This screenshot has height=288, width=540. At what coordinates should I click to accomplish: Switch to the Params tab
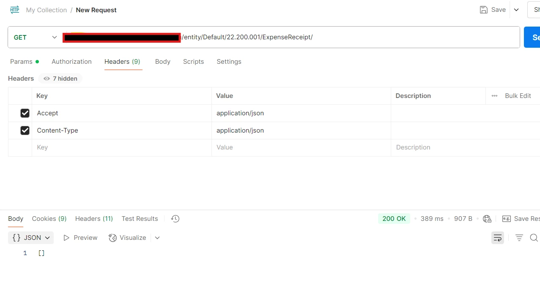click(25, 62)
